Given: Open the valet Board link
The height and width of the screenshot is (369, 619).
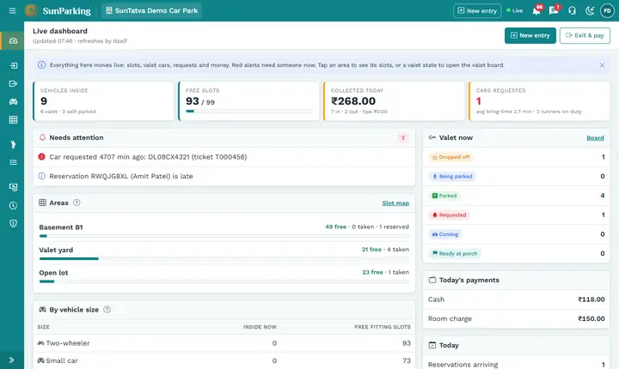Looking at the screenshot, I should (x=595, y=138).
